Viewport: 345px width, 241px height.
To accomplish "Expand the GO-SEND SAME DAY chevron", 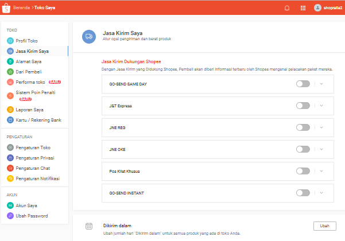I will point(321,84).
